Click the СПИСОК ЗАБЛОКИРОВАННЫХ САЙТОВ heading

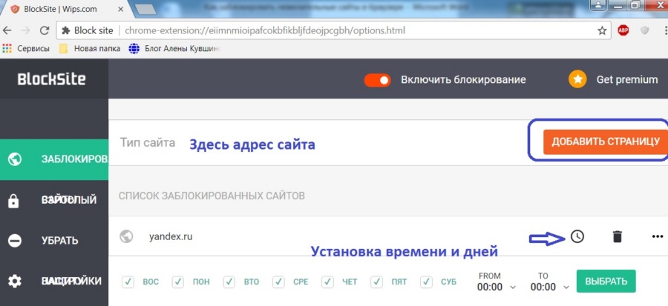[x=212, y=196]
